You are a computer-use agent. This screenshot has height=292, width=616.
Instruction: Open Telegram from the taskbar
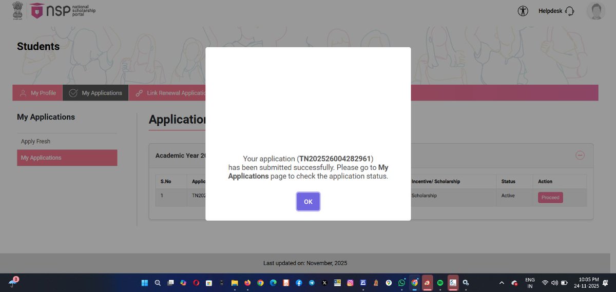click(312, 283)
